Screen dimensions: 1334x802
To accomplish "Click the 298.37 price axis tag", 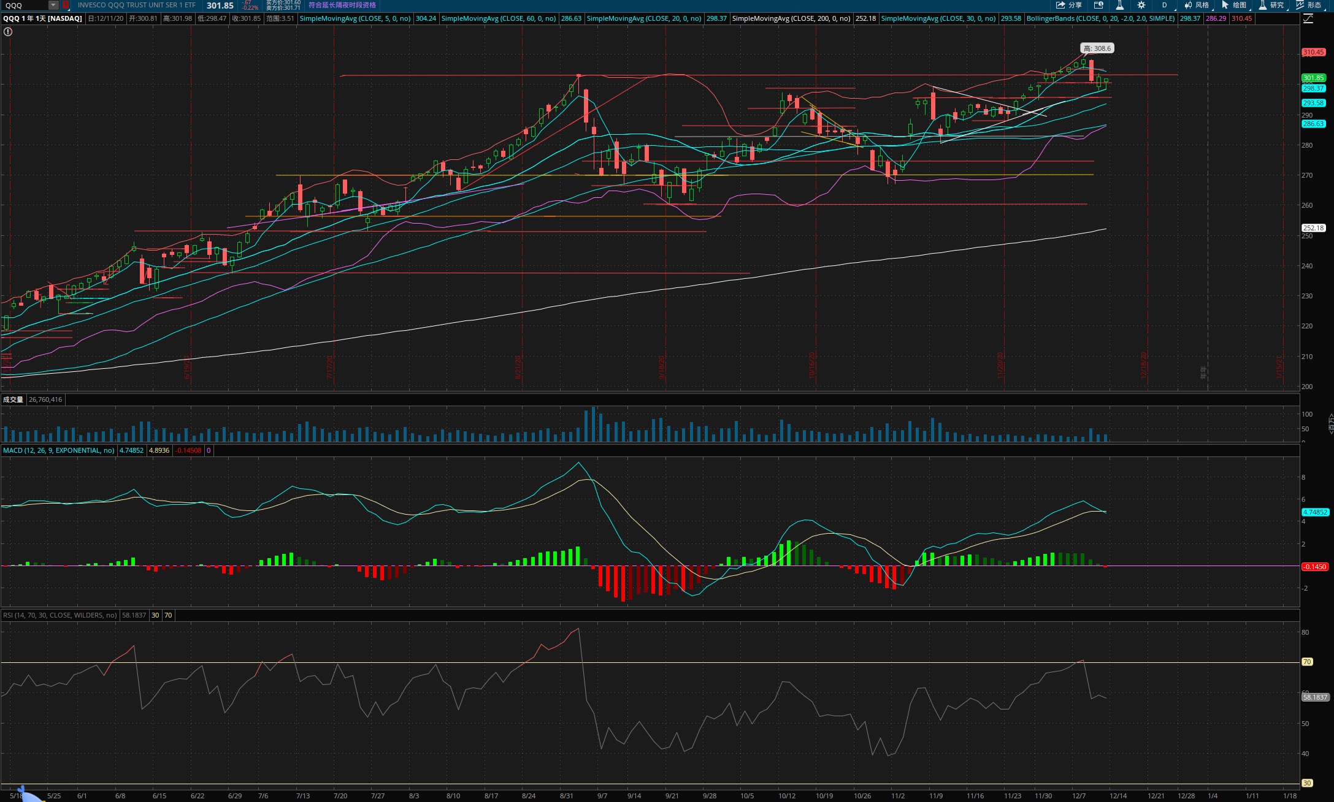I will click(1314, 88).
